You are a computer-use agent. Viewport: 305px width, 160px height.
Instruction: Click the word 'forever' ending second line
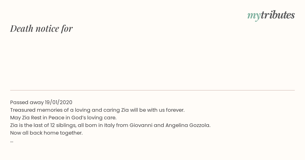point(175,110)
